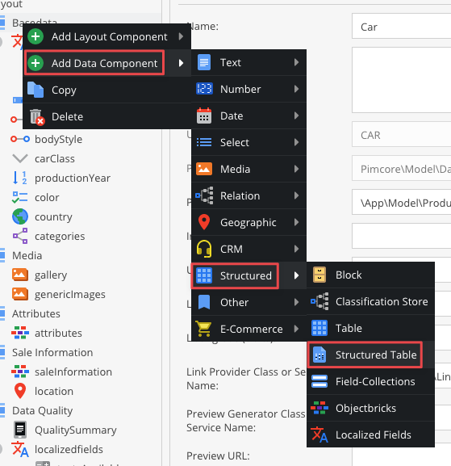The image size is (451, 466).
Task: Select the Data Quality panel node
Action: click(43, 410)
